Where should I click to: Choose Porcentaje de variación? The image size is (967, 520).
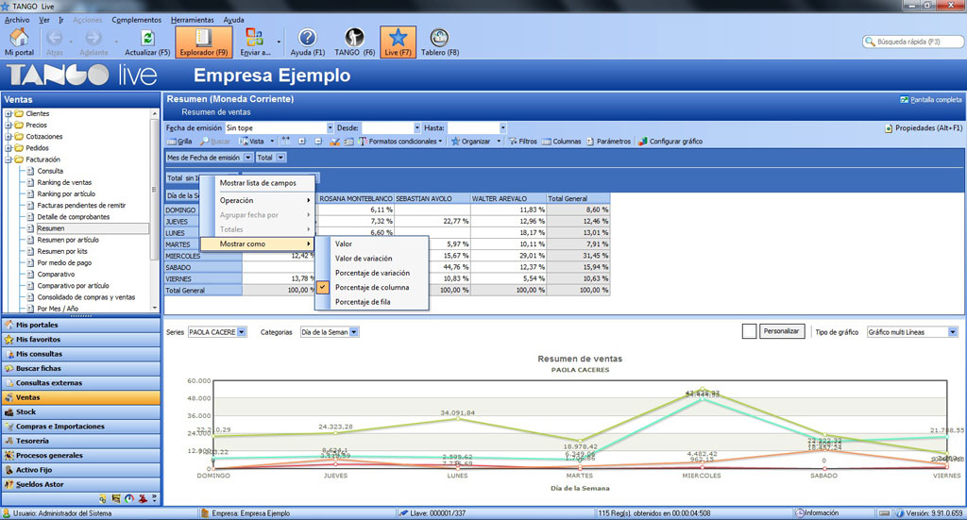[x=372, y=273]
